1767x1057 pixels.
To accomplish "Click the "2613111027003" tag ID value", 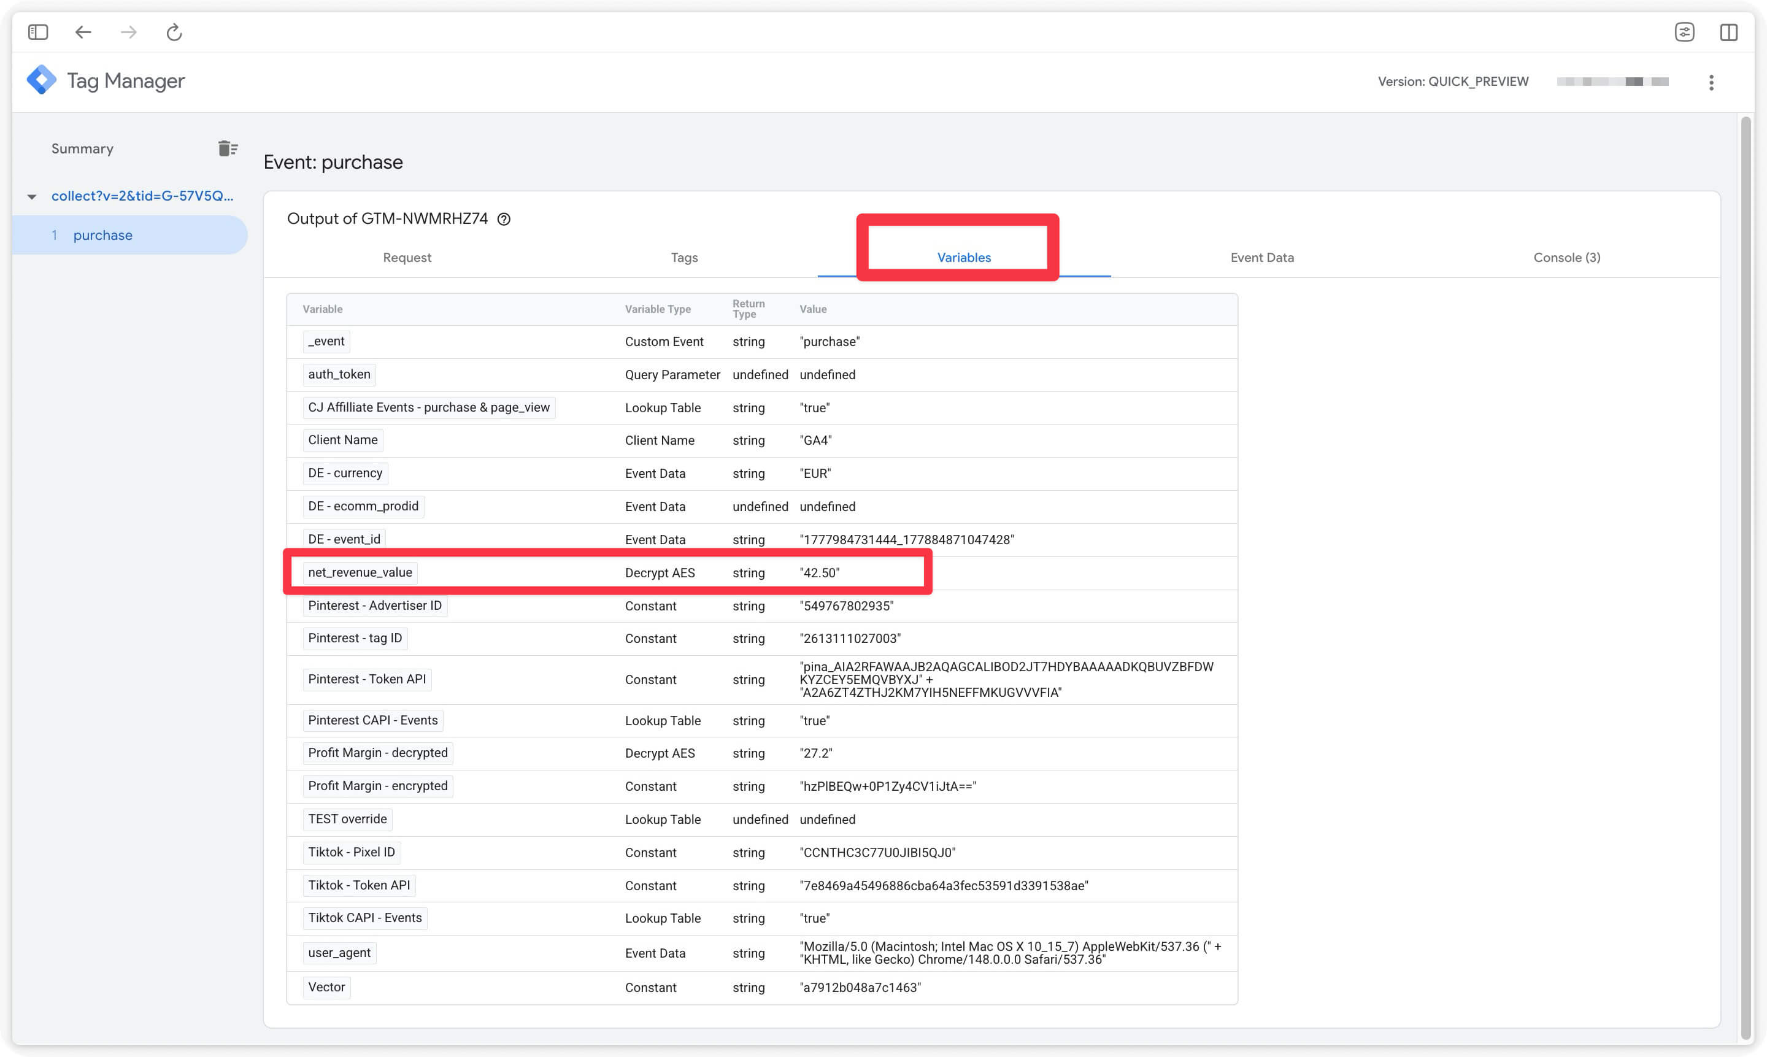I will pyautogui.click(x=850, y=639).
